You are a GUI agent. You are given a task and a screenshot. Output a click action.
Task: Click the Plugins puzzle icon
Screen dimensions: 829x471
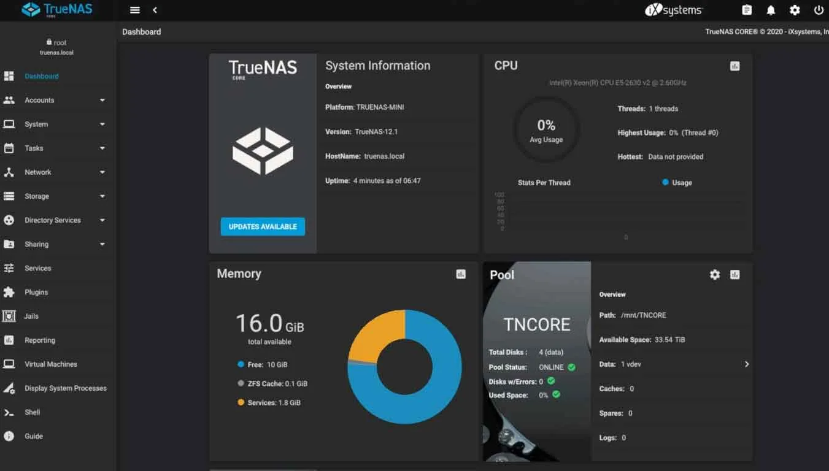pyautogui.click(x=9, y=292)
